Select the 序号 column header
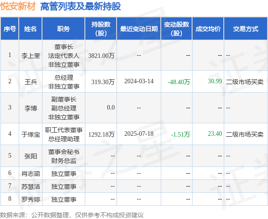 coord(10,29)
